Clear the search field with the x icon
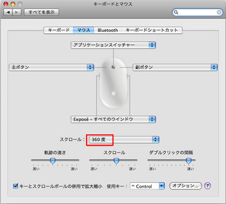 point(219,12)
